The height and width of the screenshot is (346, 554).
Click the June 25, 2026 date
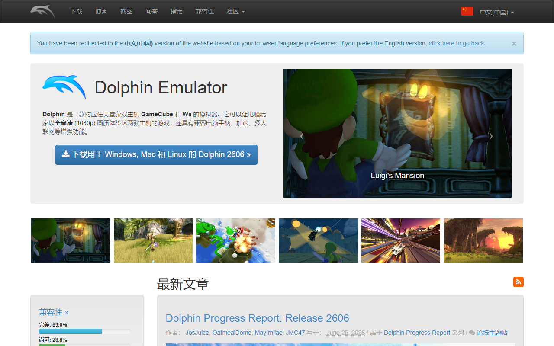[346, 333]
